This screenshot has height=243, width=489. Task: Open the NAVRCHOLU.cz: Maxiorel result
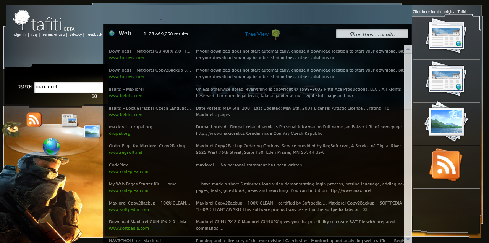[135, 241]
